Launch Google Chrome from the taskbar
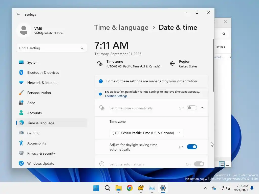The height and width of the screenshot is (194, 259). point(130,188)
